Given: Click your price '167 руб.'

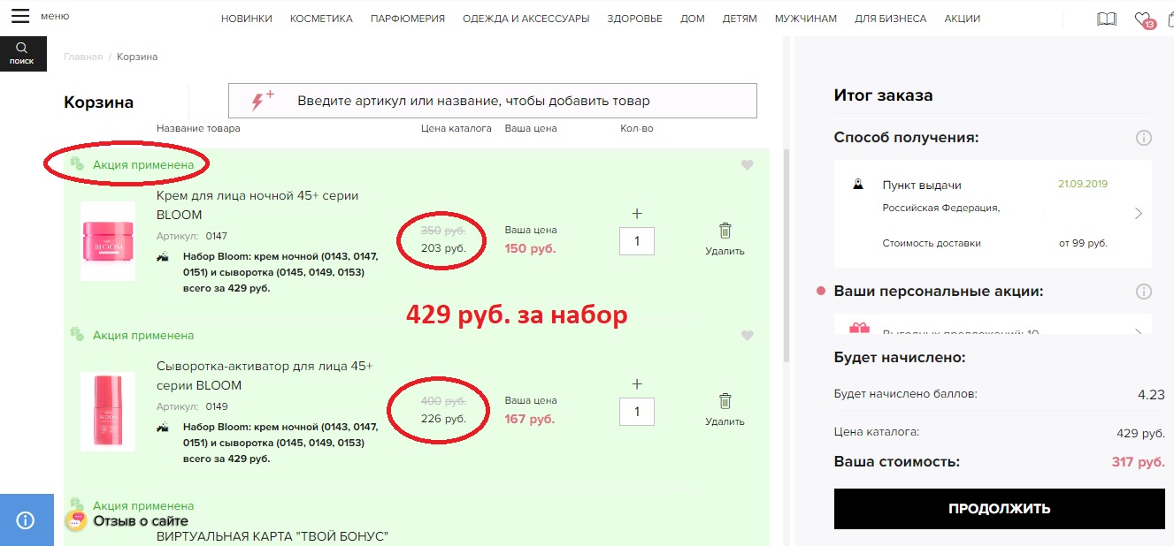Looking at the screenshot, I should coord(530,419).
